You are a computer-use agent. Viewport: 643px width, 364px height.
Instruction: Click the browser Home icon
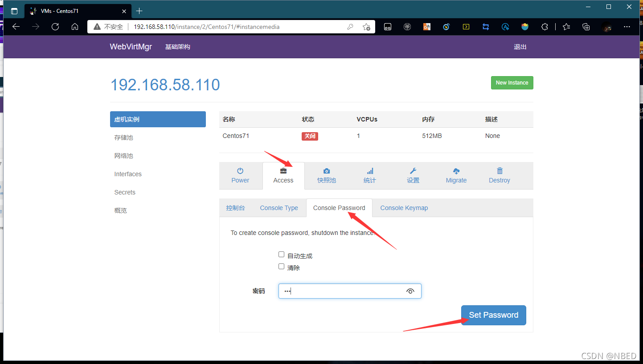pos(75,27)
